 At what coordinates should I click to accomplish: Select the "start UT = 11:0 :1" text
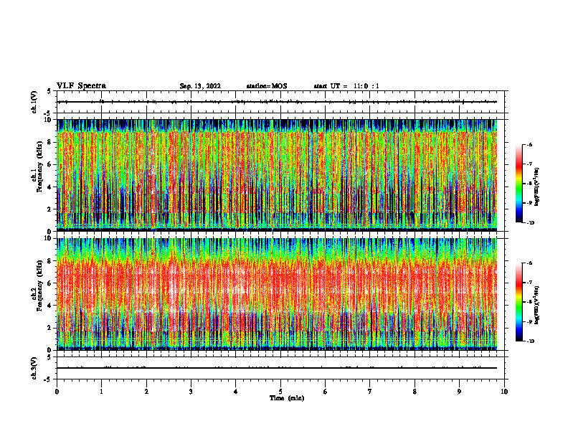click(346, 86)
